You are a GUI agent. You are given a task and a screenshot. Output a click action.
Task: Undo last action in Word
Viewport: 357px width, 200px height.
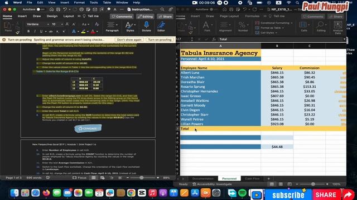(x=65, y=9)
